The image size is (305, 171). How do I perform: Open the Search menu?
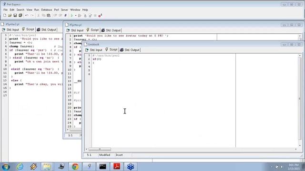coord(20,9)
